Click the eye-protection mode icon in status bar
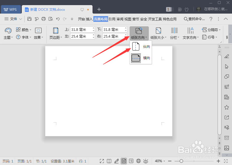The height and width of the screenshot is (165, 232). 146,161
